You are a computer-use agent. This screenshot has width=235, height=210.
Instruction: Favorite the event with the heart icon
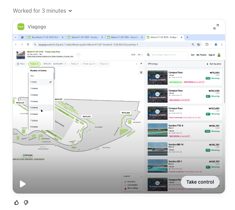[78, 55]
